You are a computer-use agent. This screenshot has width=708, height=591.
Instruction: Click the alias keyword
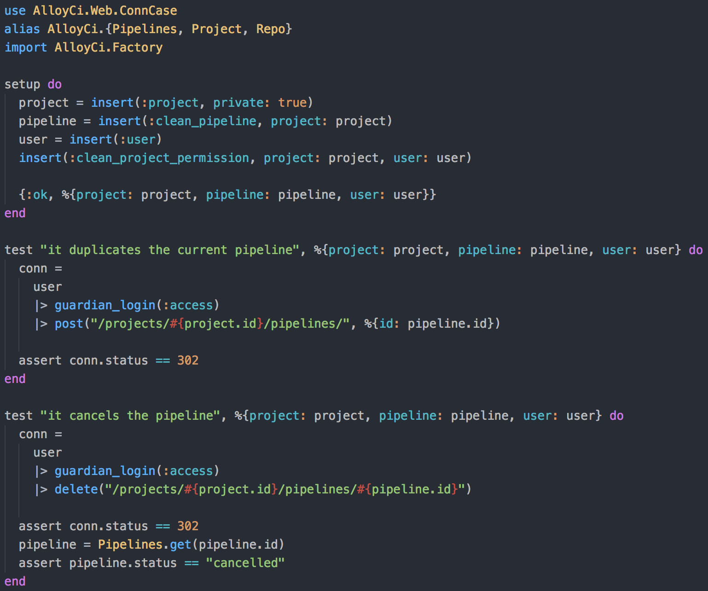(x=22, y=29)
